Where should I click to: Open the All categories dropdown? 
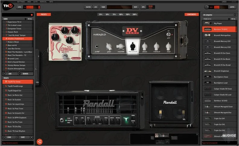pyautogui.click(x=219, y=15)
